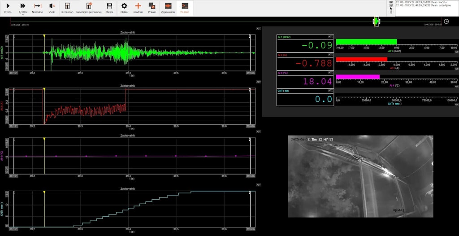The height and width of the screenshot is (236, 459).
Task: Click the timeline start timestamp 22:47:19
Action: (19, 25)
